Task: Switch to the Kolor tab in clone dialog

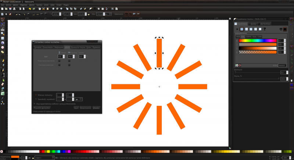Action: [x=89, y=47]
